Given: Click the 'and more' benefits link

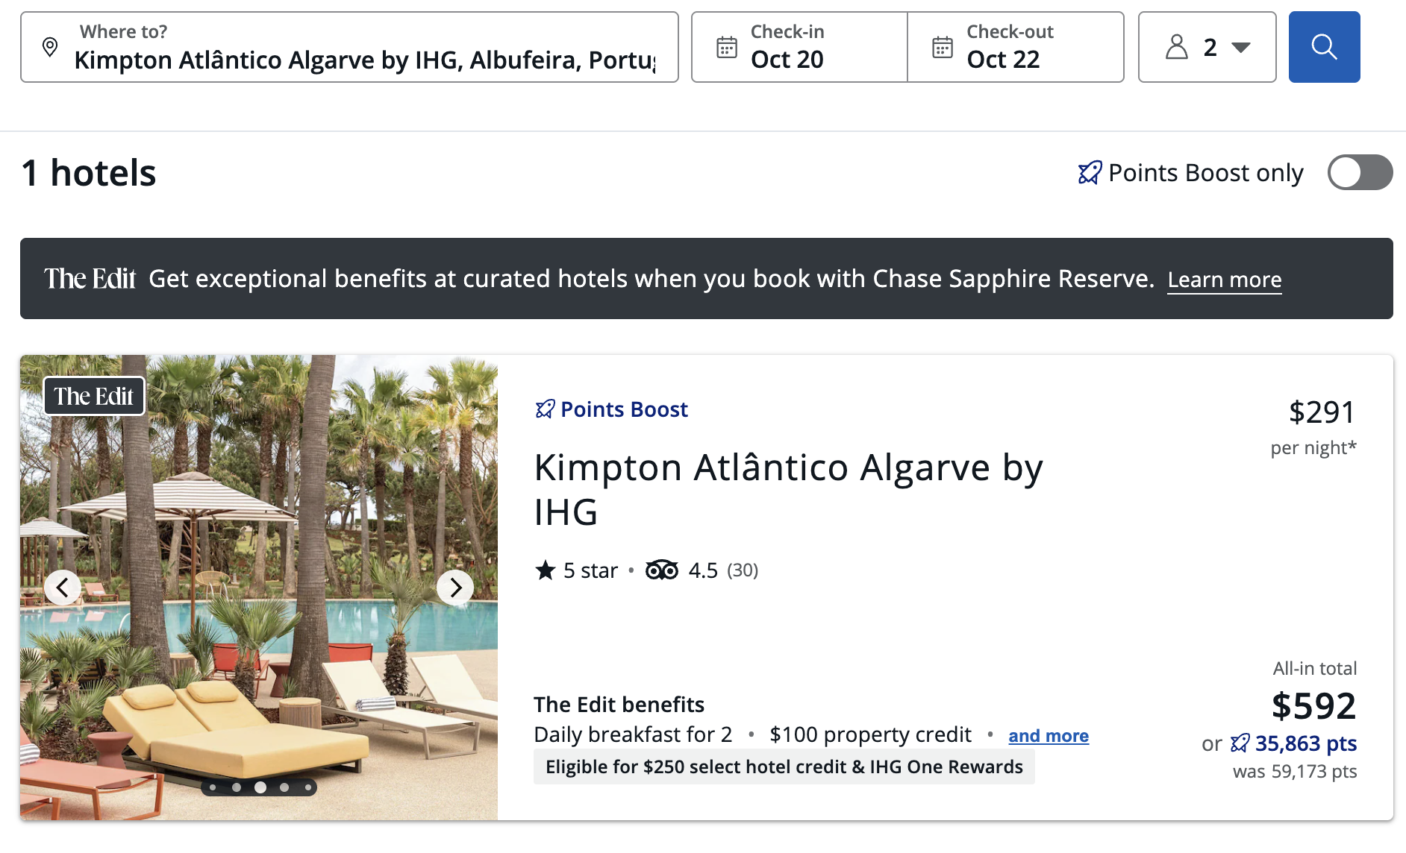Looking at the screenshot, I should (x=1048, y=736).
